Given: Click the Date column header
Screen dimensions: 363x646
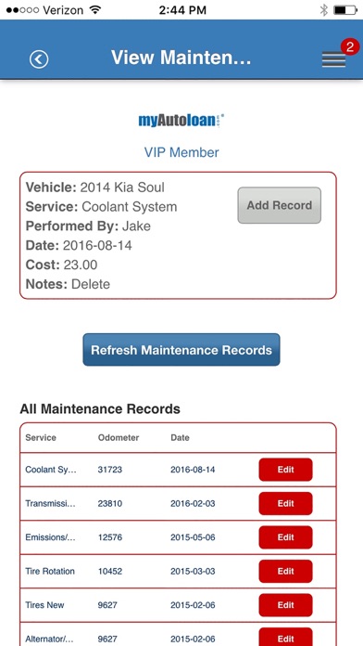Looking at the screenshot, I should coord(180,437).
